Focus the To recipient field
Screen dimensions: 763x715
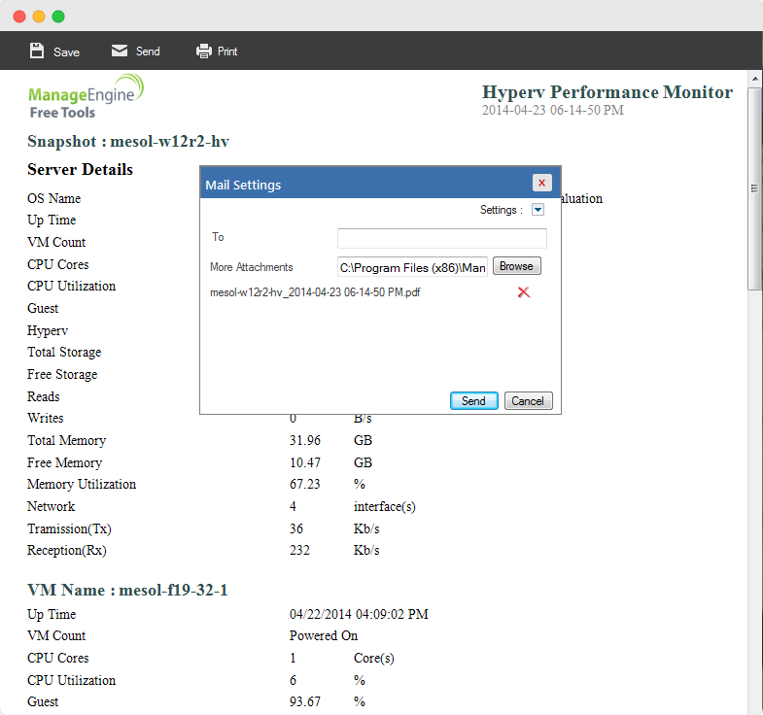[441, 238]
